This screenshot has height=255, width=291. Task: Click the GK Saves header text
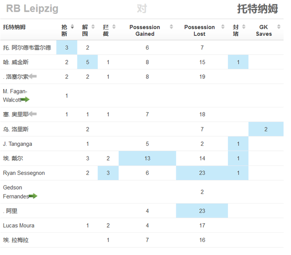(264, 30)
